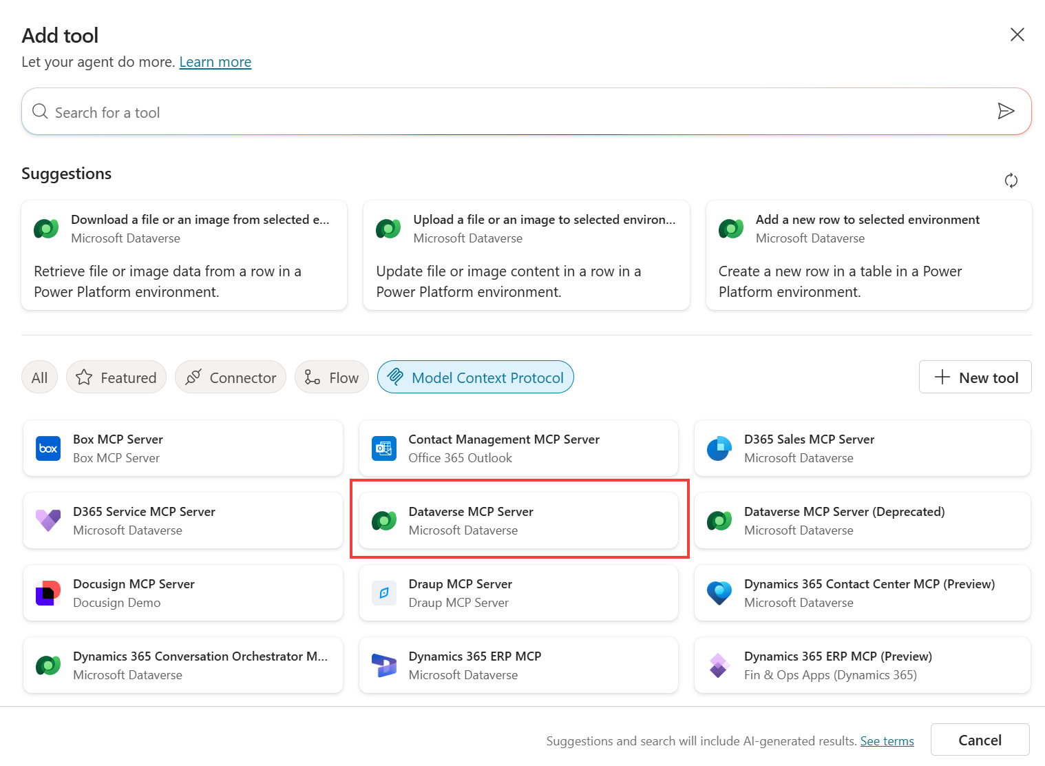Select the Model Context Protocol filter

pyautogui.click(x=476, y=377)
